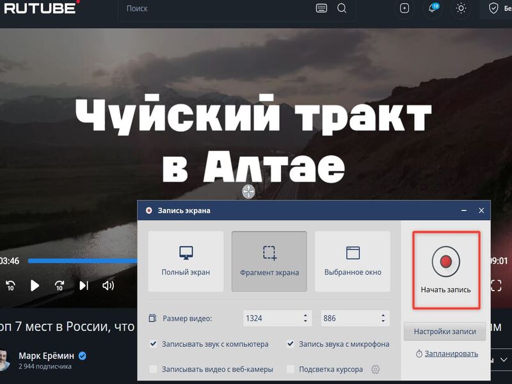This screenshot has width=512, height=384.
Task: Open cursor highlight settings gear
Action: (x=376, y=369)
